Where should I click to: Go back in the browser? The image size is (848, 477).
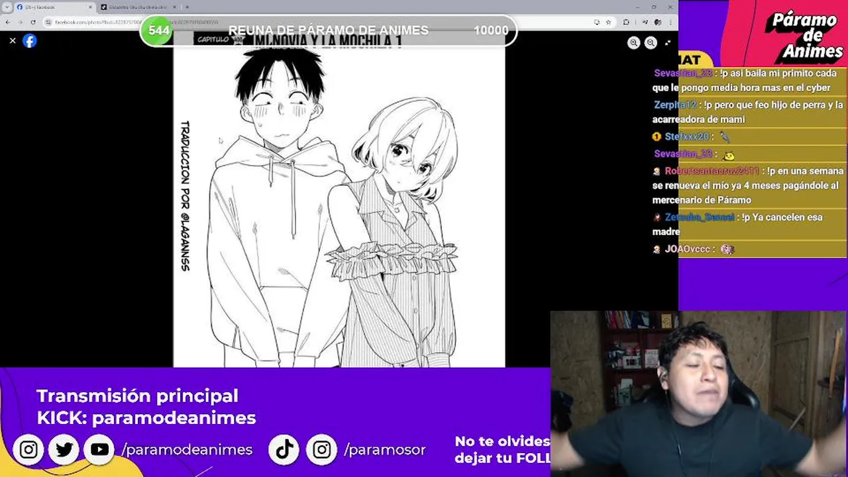click(7, 22)
